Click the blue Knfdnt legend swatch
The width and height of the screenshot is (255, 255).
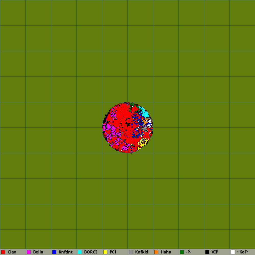click(54, 252)
